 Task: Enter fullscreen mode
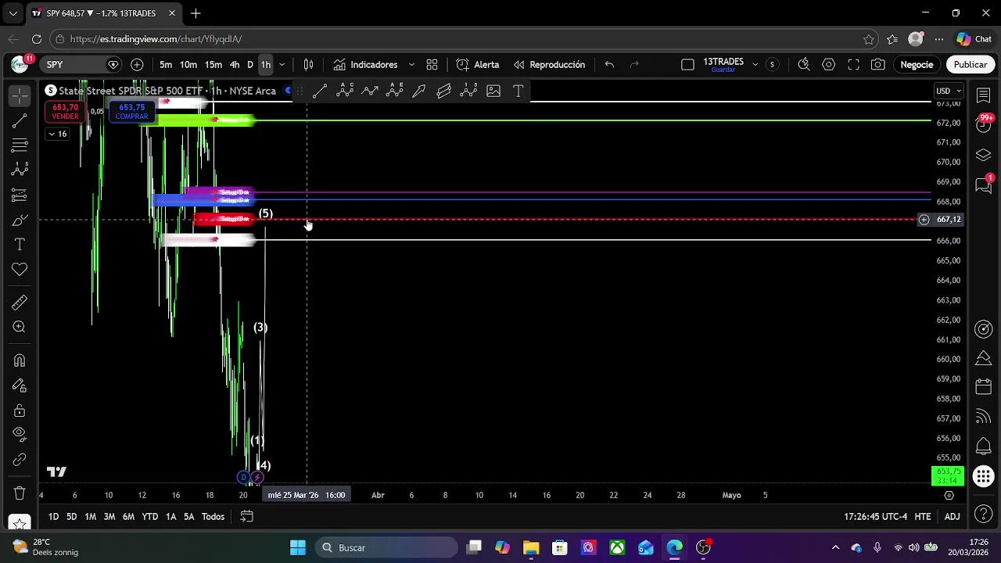pos(853,65)
